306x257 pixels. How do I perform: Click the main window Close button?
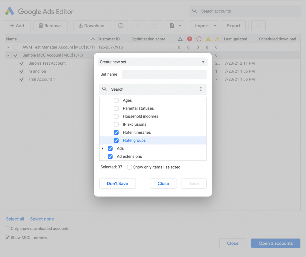point(232,243)
